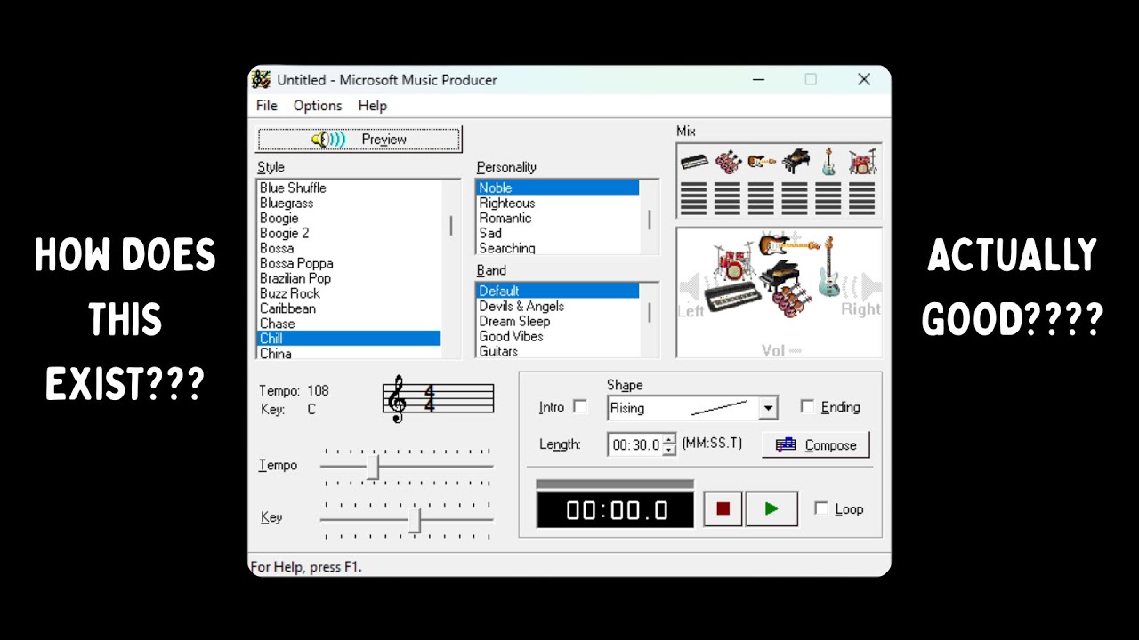The height and width of the screenshot is (640, 1139).
Task: Stop playback with the red square button
Action: [x=723, y=508]
